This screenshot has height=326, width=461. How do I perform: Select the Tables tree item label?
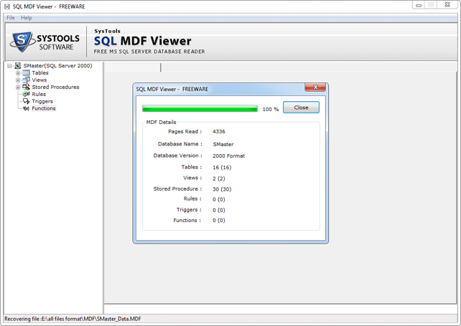click(40, 73)
